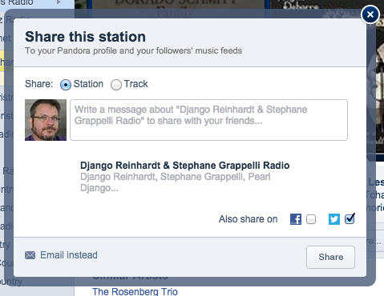Image resolution: width=384 pixels, height=296 pixels.
Task: Click the user profile photo
Action: [46, 120]
